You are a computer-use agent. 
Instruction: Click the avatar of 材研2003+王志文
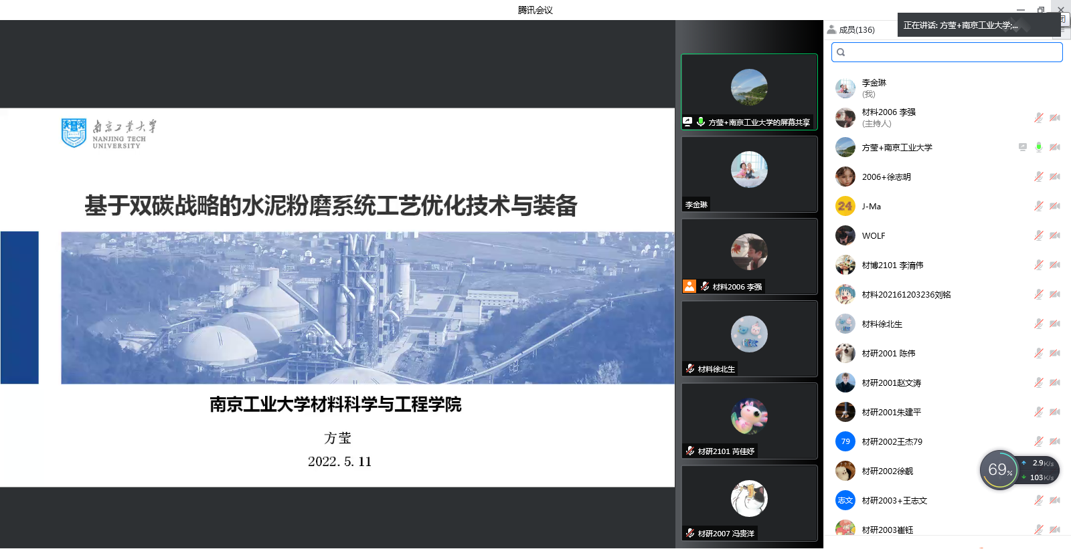click(x=845, y=500)
